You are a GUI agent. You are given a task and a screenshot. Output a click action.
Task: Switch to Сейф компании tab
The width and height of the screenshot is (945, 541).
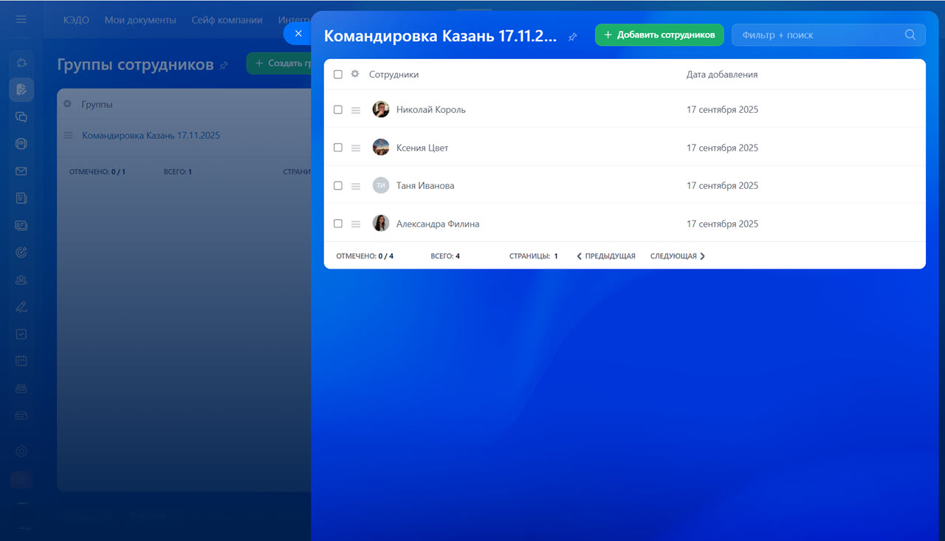point(227,20)
